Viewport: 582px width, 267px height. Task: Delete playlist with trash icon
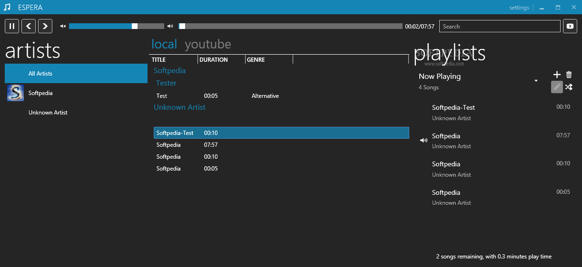569,75
